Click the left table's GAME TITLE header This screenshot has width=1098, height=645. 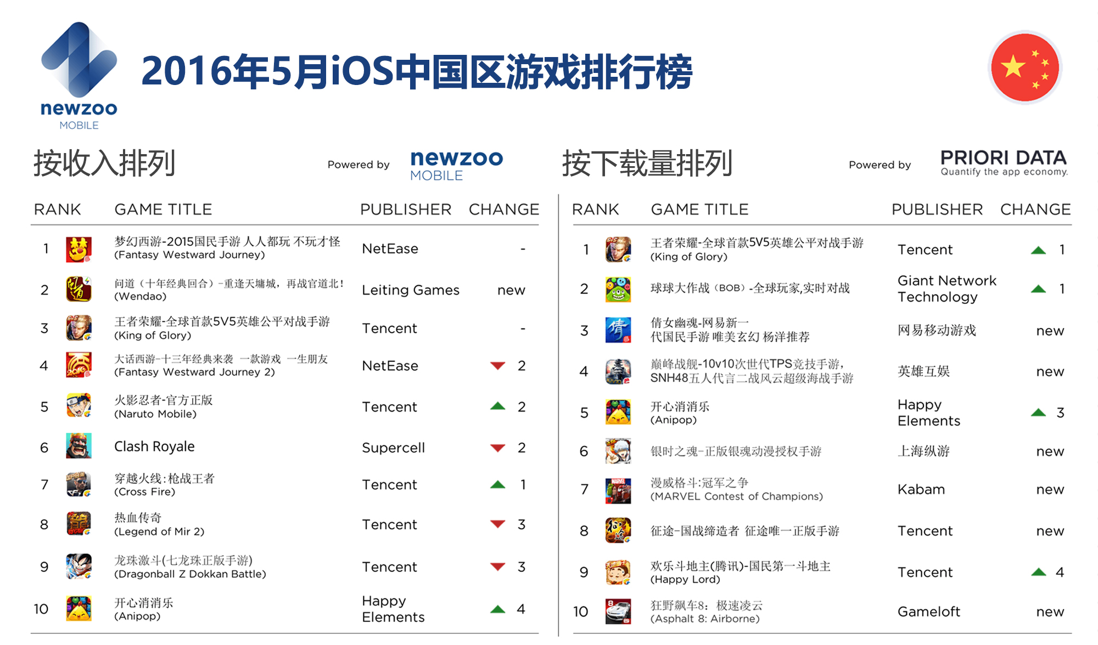click(163, 210)
